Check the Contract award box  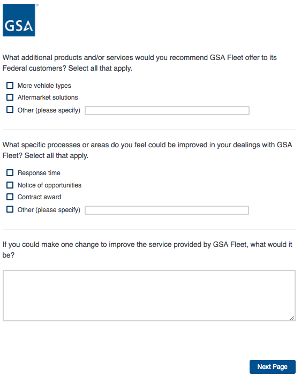(x=10, y=197)
